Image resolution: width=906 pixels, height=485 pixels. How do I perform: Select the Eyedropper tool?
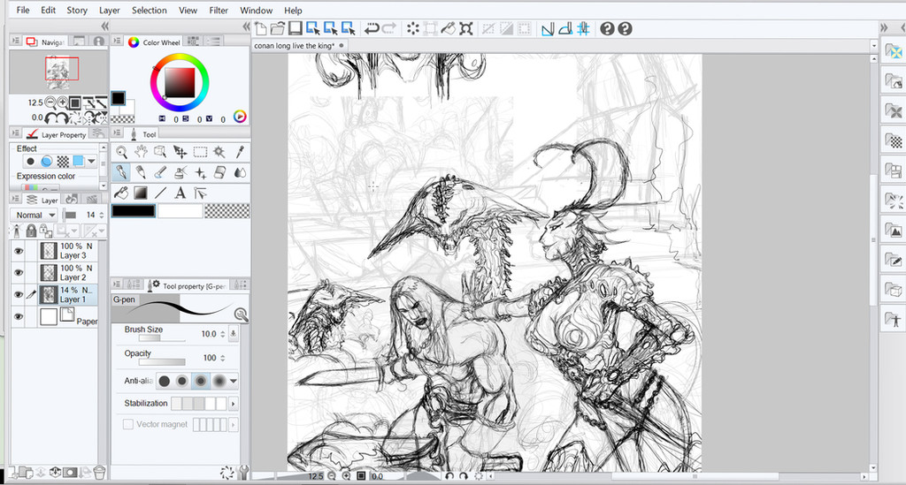tap(240, 152)
